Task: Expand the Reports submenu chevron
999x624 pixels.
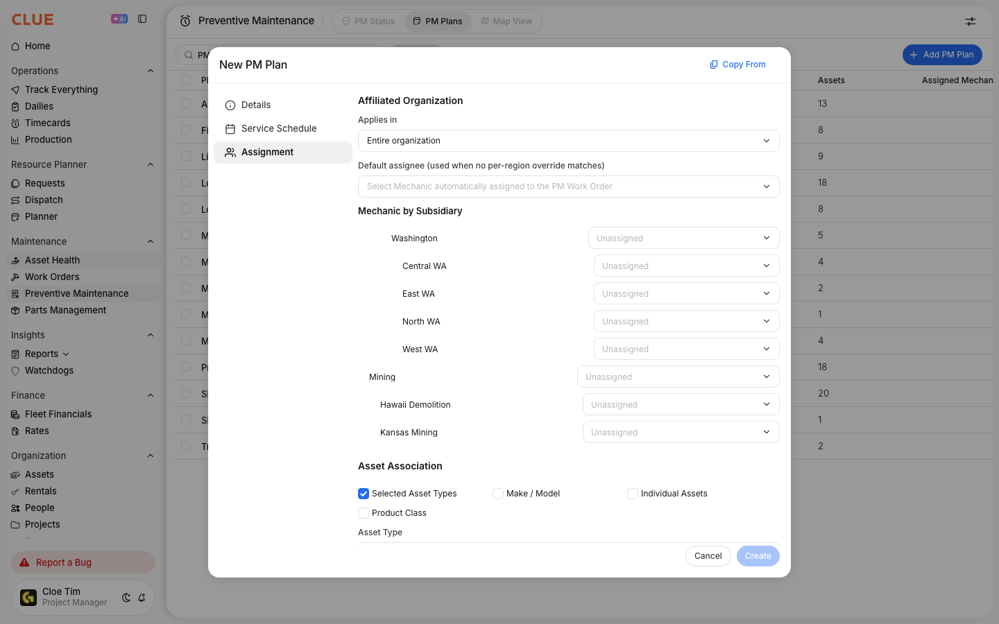Action: coord(66,354)
